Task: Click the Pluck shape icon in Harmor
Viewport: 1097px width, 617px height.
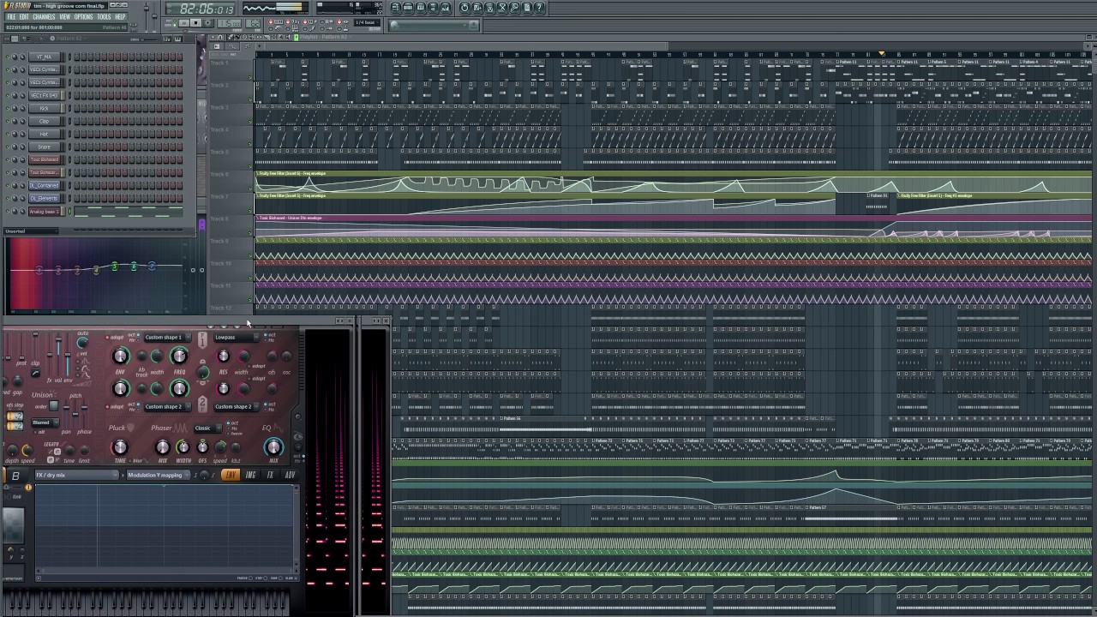Action: pyautogui.click(x=130, y=428)
